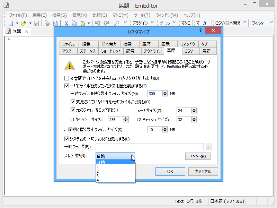Close the 無題 document tab
Image resolution: width=277 pixels, height=208 pixels.
tap(27, 32)
